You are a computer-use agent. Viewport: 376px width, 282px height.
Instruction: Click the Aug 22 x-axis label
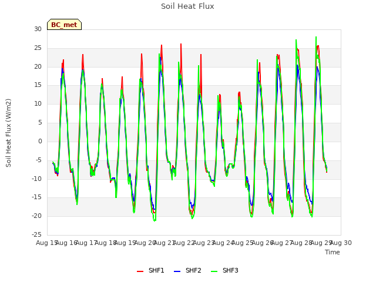click(x=184, y=243)
